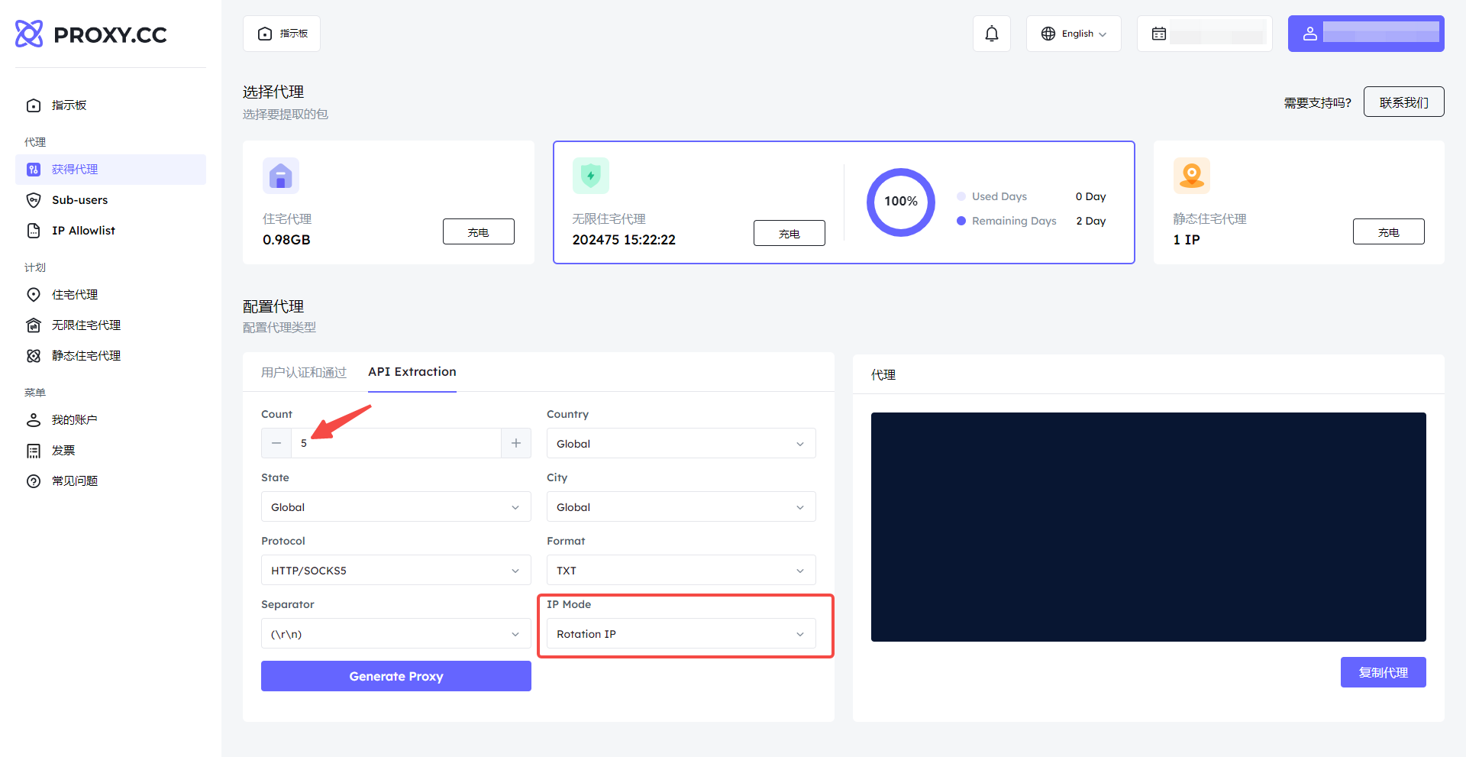This screenshot has width=1466, height=757.
Task: Open the City dropdown
Action: pos(681,506)
